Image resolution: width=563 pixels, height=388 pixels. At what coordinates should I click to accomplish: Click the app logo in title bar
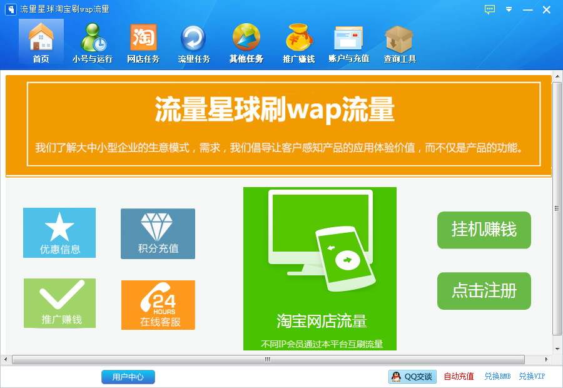coord(11,9)
